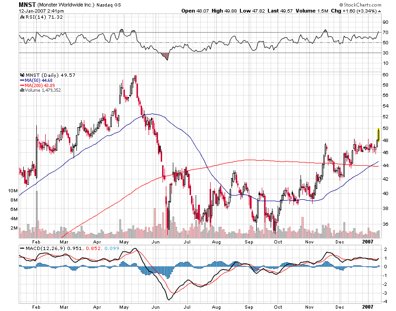Click the red MA(200) legend line marker
Screen dimensions: 396x311
(x=22, y=86)
